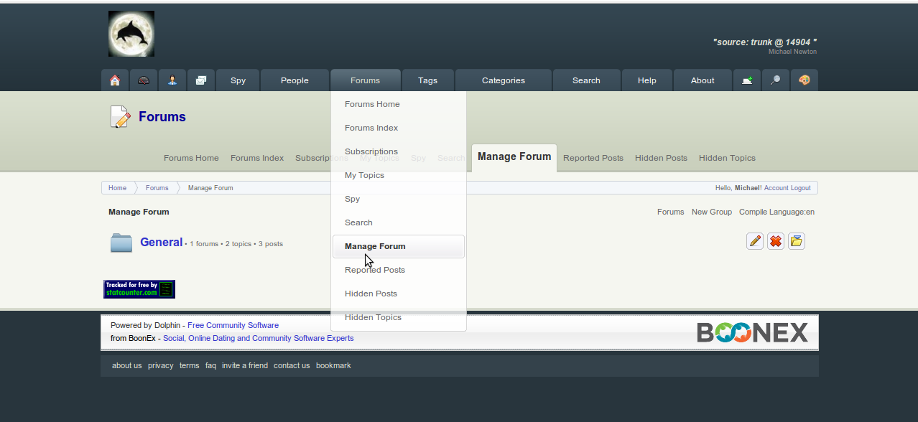The width and height of the screenshot is (918, 422).
Task: Select Manage Forum in the dropdown menu
Action: [x=375, y=246]
